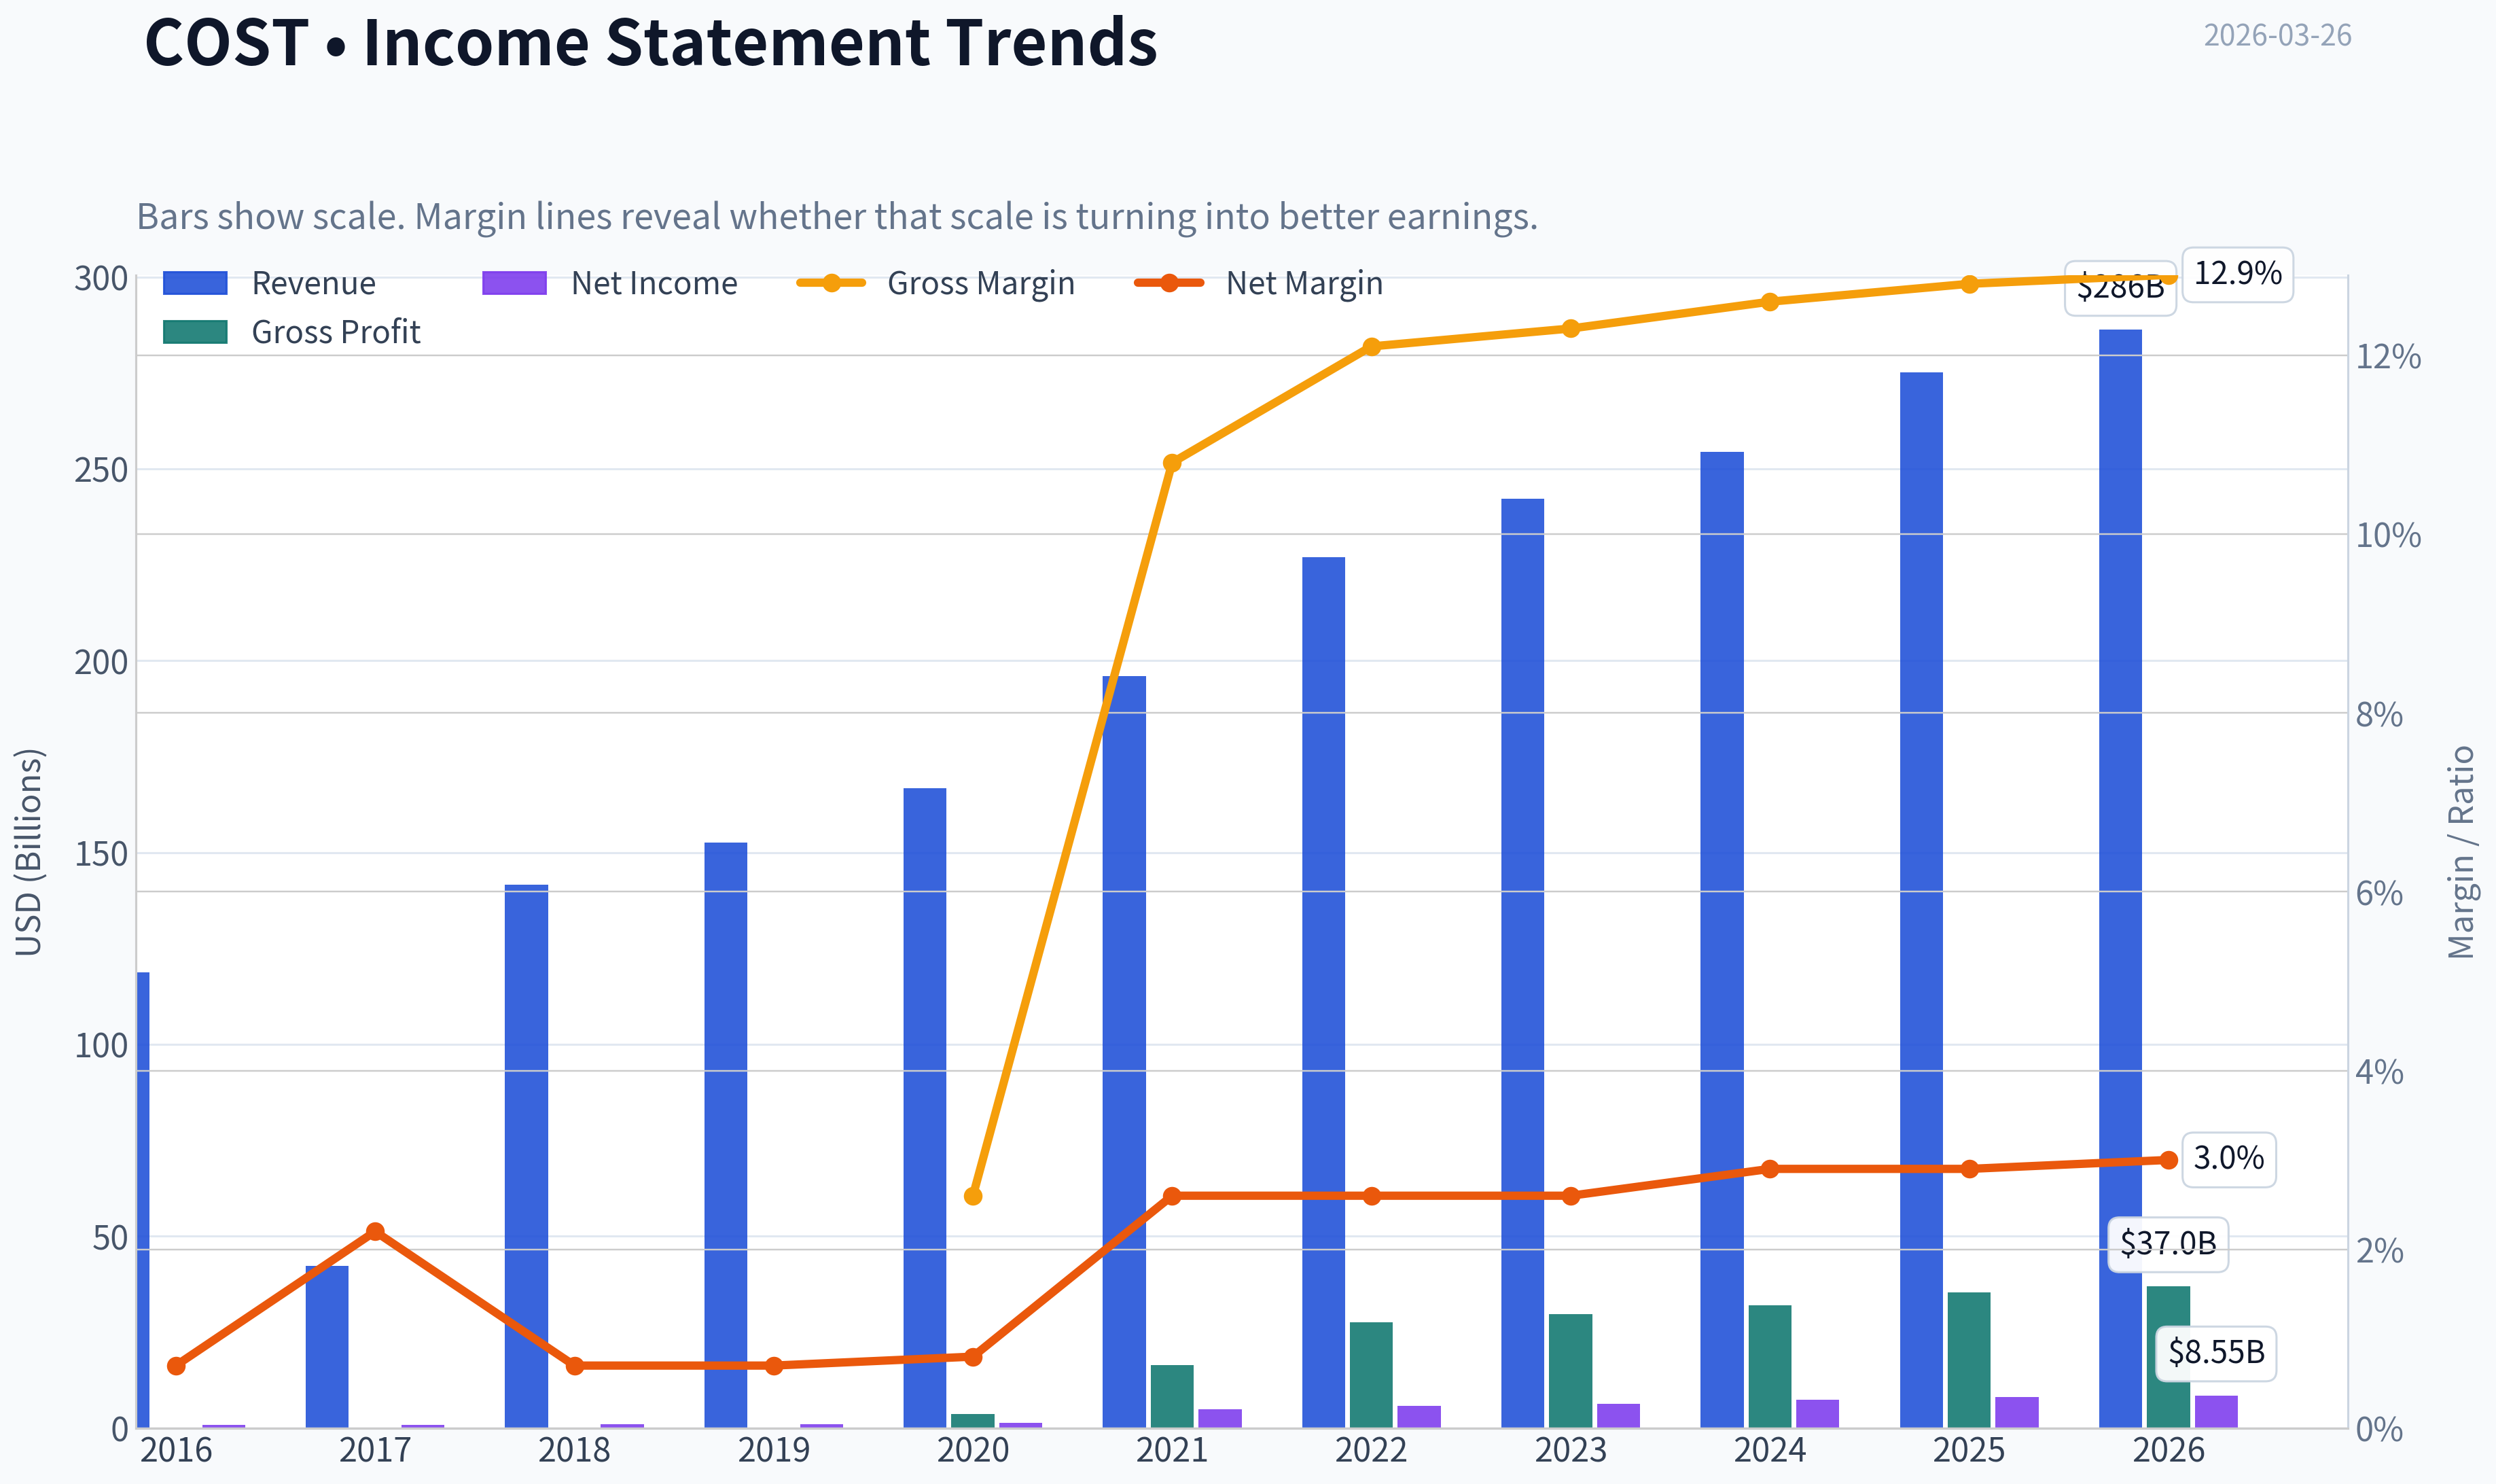The width and height of the screenshot is (2496, 1484).
Task: Click the blue Revenue legend swatch
Action: (195, 283)
